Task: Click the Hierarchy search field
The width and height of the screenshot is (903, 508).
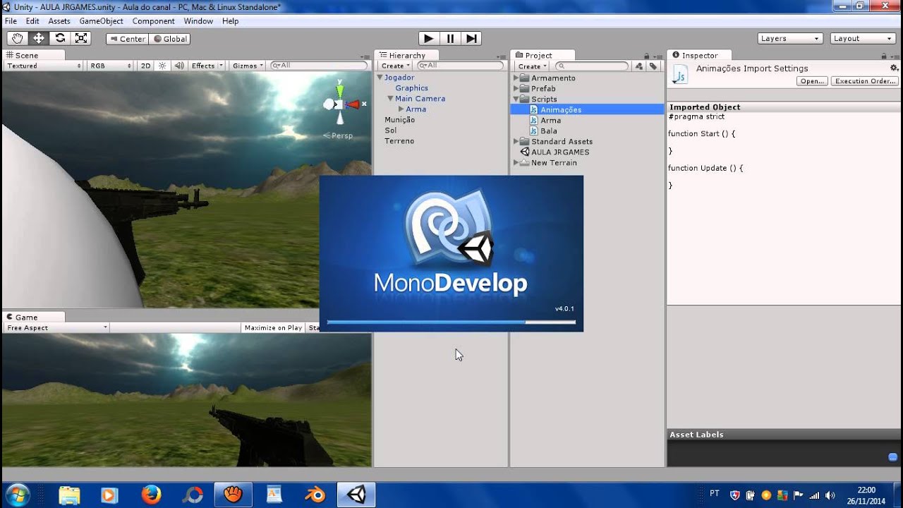Action: pyautogui.click(x=460, y=66)
